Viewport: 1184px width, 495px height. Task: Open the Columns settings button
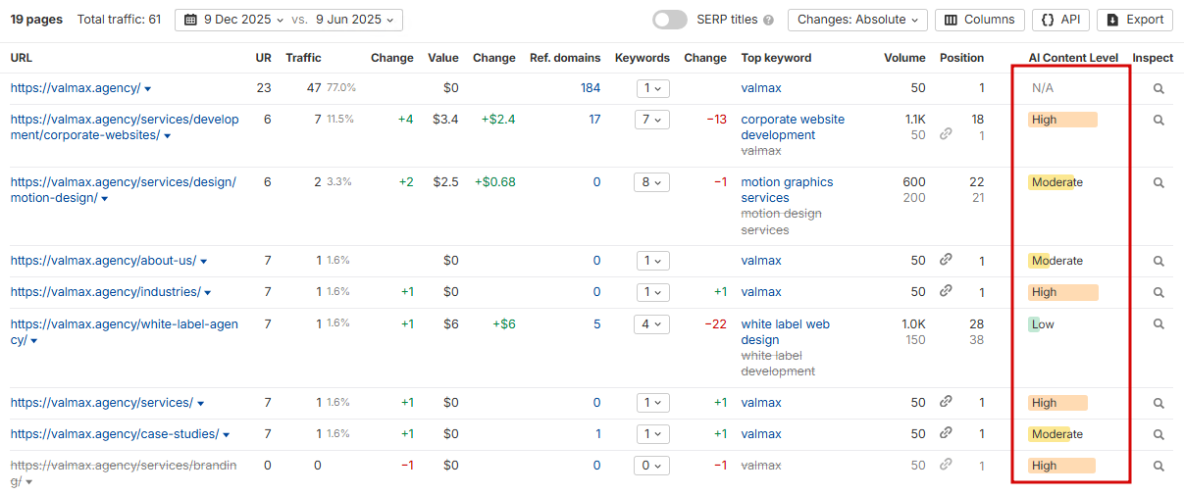(980, 20)
